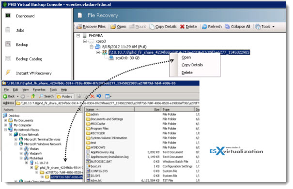Click Collapse All in the toolbar
The image size is (293, 189).
pos(237,27)
